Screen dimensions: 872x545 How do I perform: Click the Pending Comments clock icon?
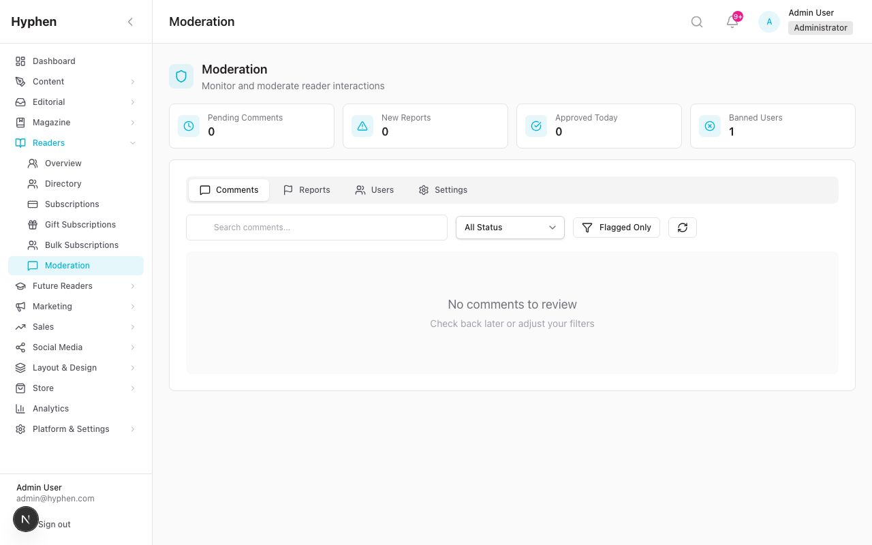189,126
